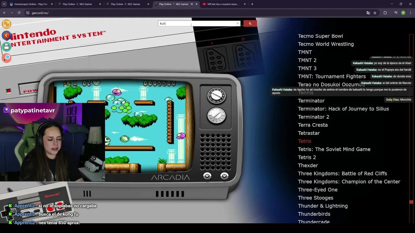Click the left round button under TV speaker
This screenshot has height=233, width=415.
pyautogui.click(x=207, y=176)
